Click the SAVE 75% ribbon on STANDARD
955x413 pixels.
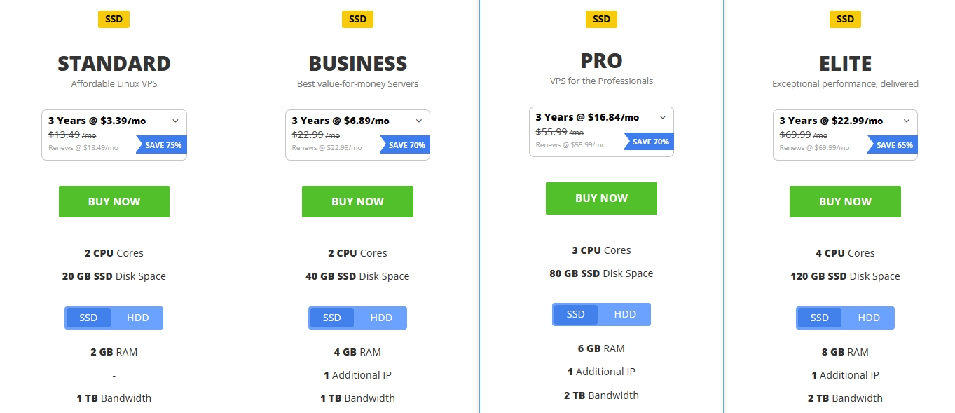[163, 145]
